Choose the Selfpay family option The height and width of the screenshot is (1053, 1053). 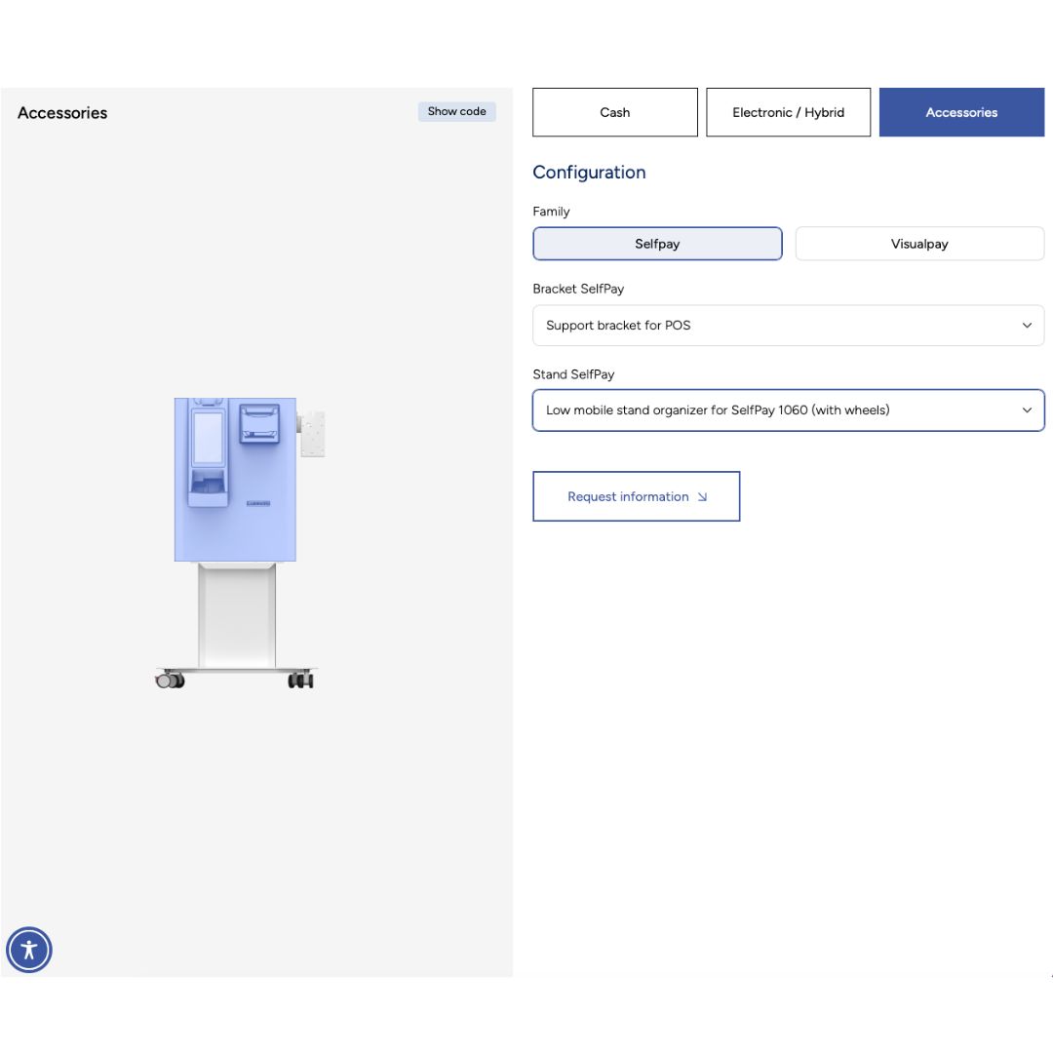tap(657, 244)
